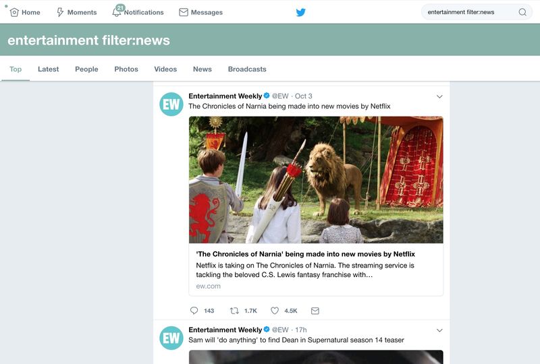Like the Narnia tweet with heart icon

(x=275, y=311)
